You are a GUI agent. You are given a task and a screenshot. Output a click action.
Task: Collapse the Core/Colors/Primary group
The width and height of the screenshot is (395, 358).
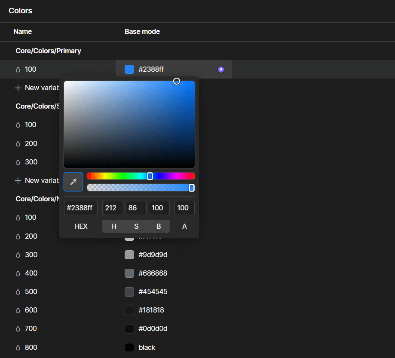coord(48,51)
